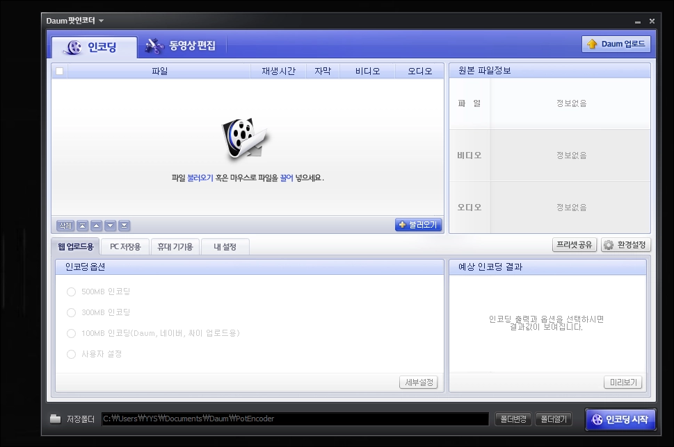The width and height of the screenshot is (674, 447).
Task: Click the move up arrow icon
Action: coord(96,226)
